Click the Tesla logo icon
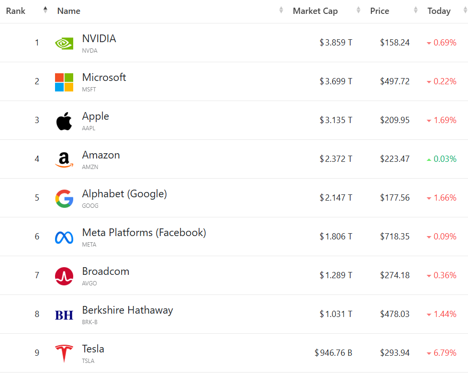Viewport: 468px width, 373px height. coord(64,353)
